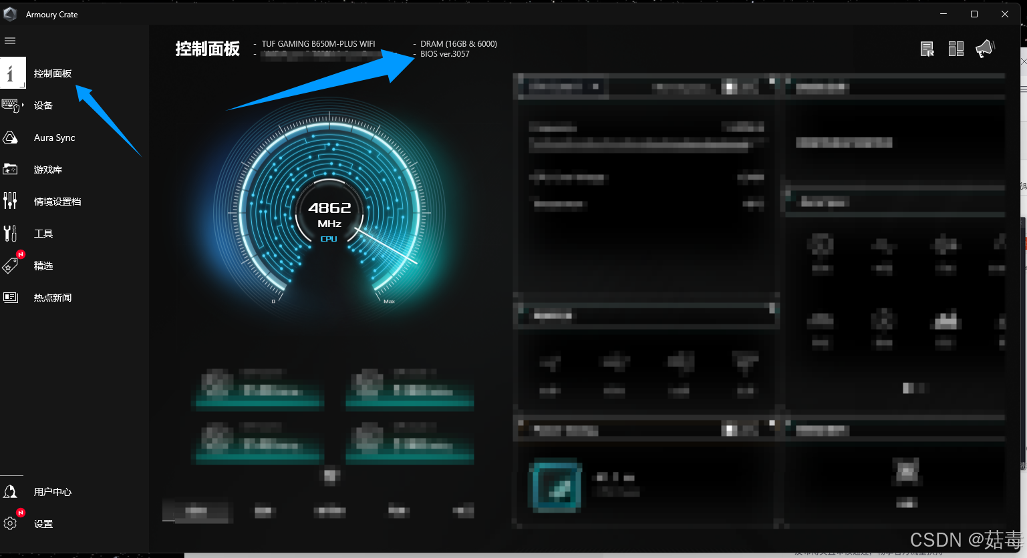This screenshot has width=1027, height=558.
Task: Maximize the Armoury Crate window
Action: [974, 14]
